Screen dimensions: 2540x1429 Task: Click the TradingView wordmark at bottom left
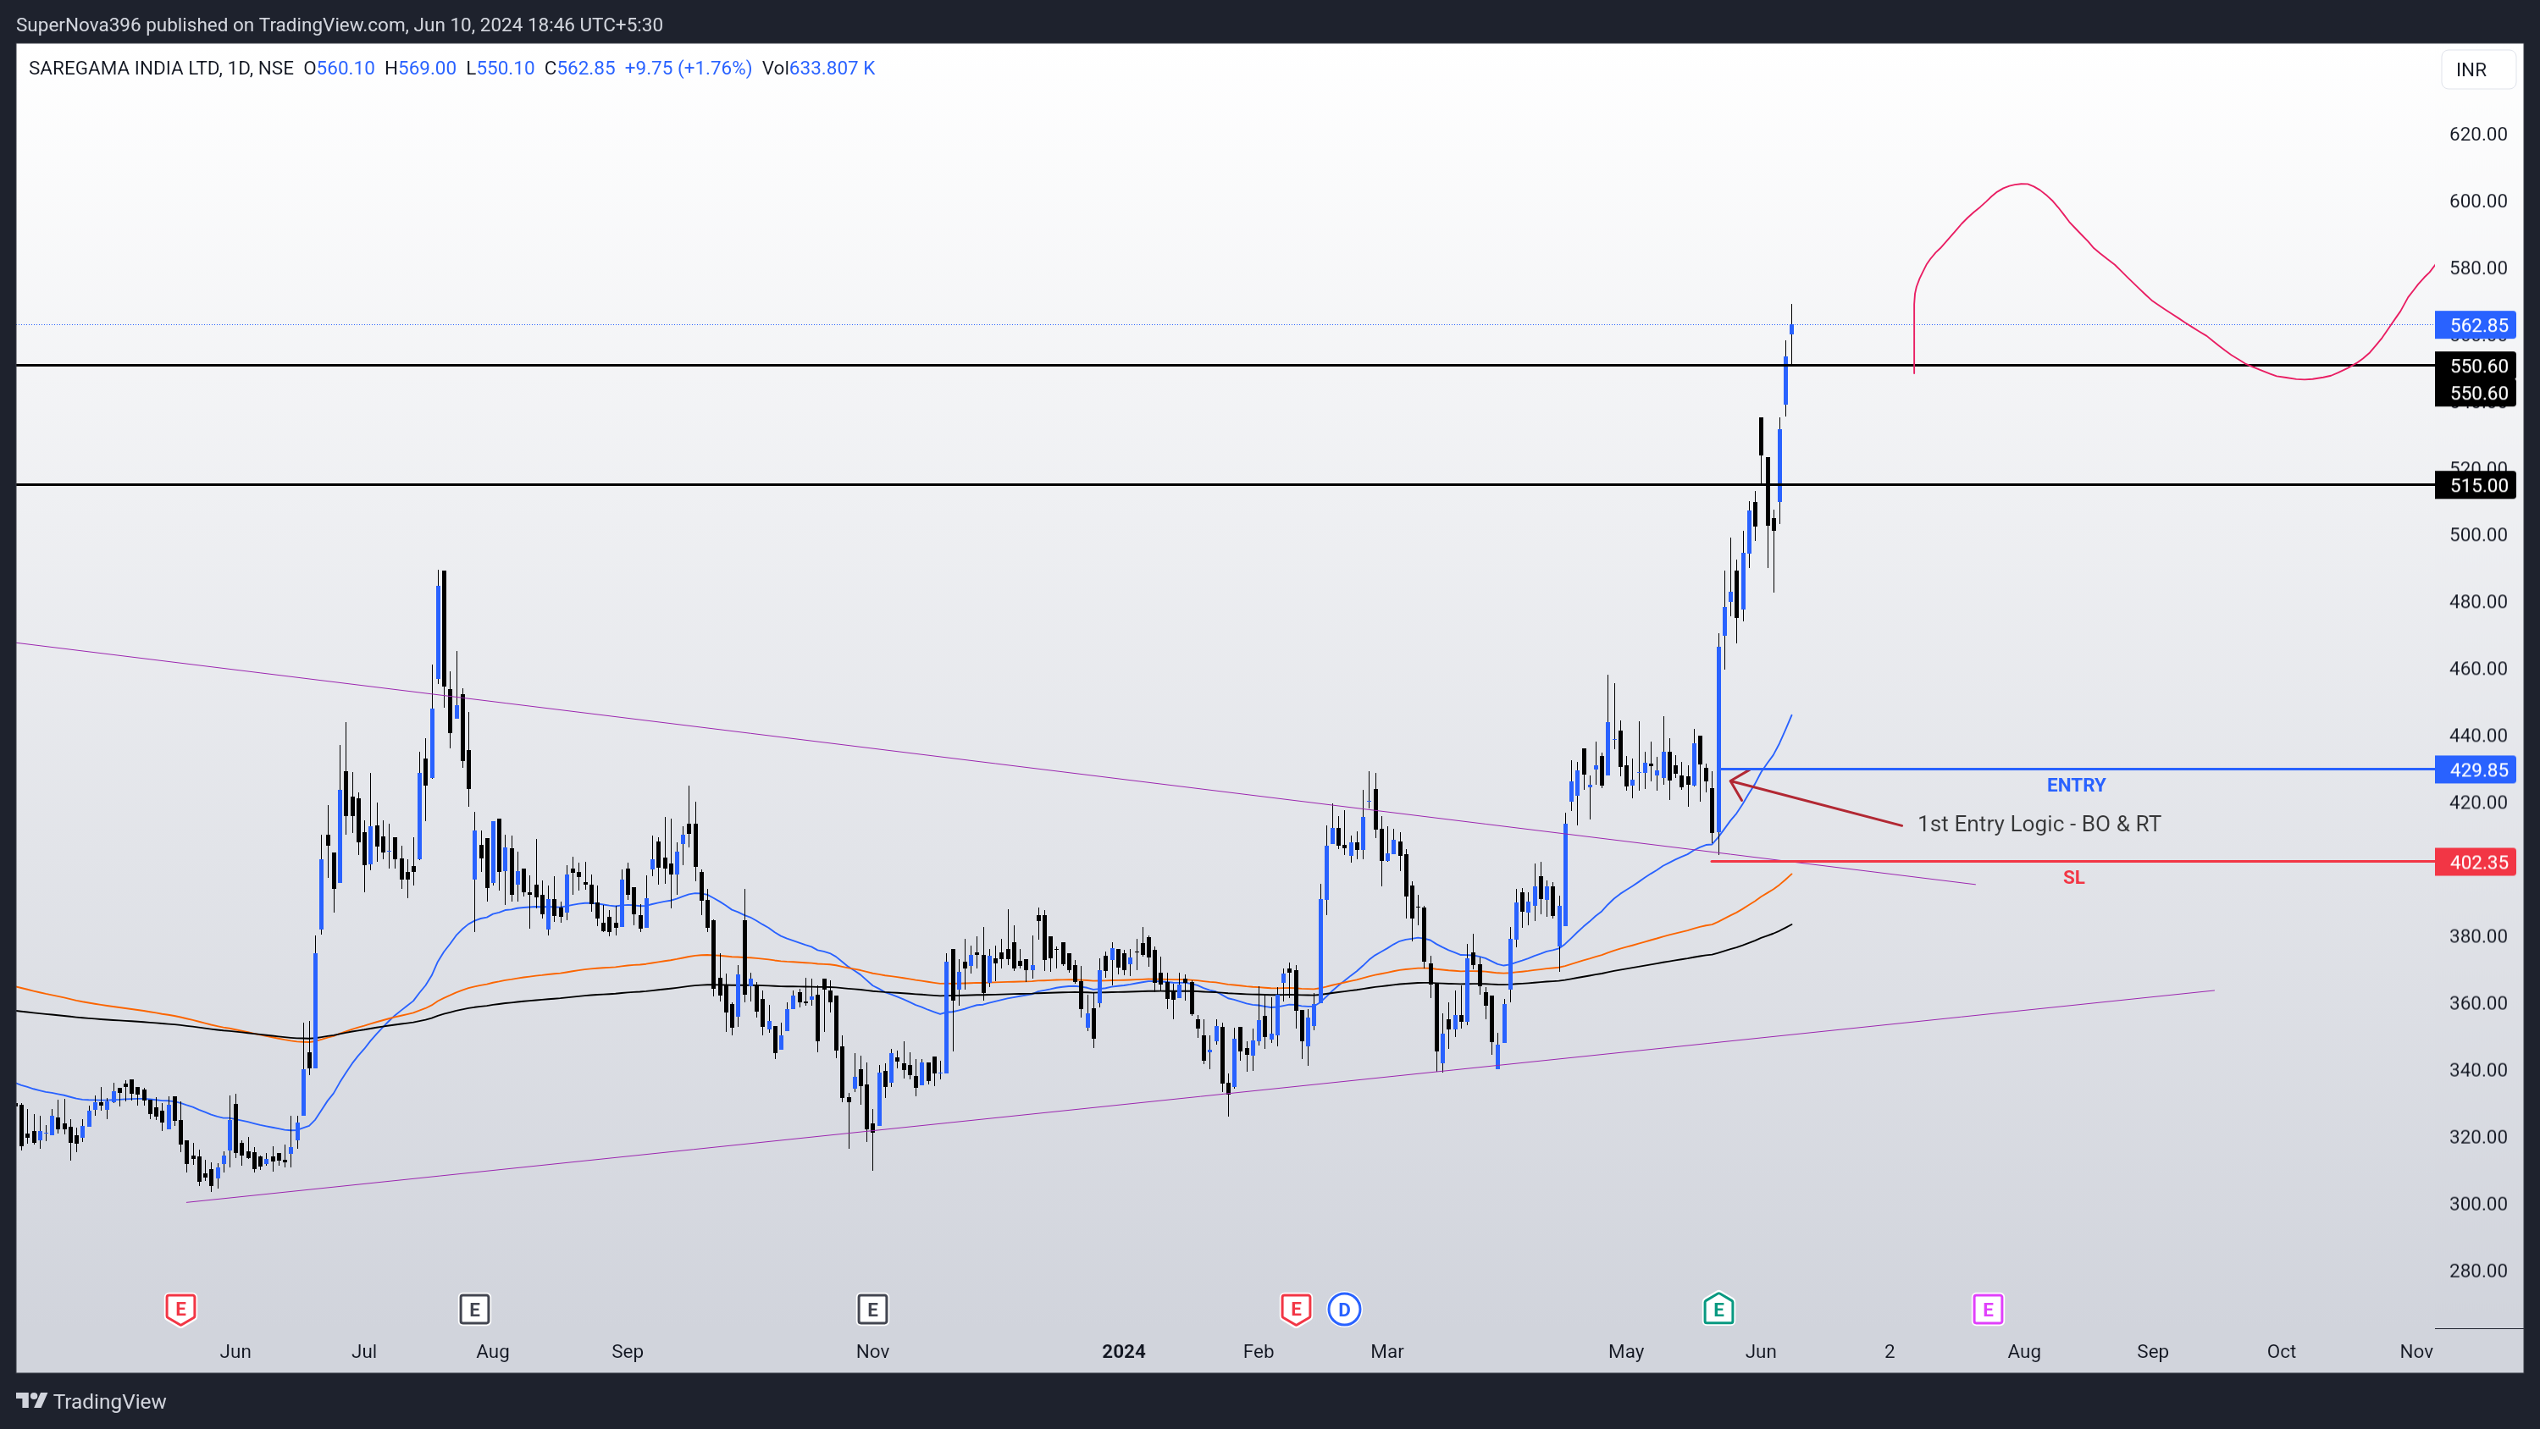pos(109,1401)
